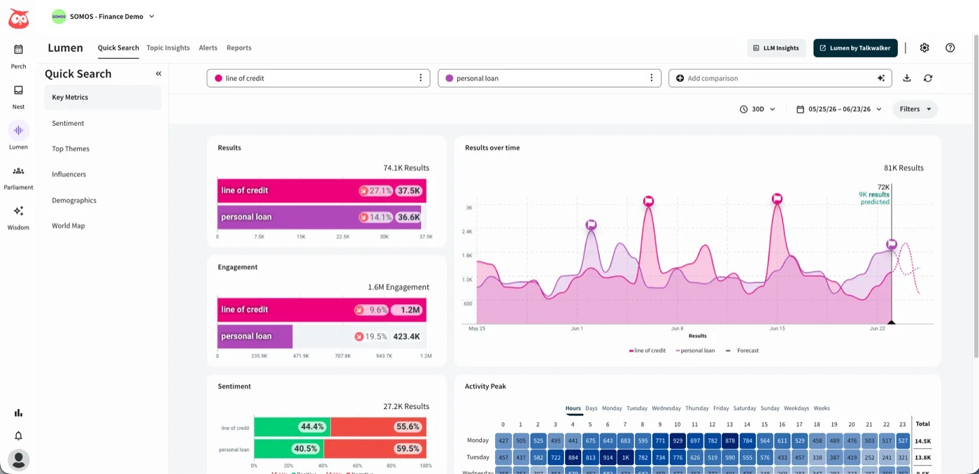Click the 55.6% negative sentiment segment
The image size is (979, 474).
pyautogui.click(x=378, y=426)
